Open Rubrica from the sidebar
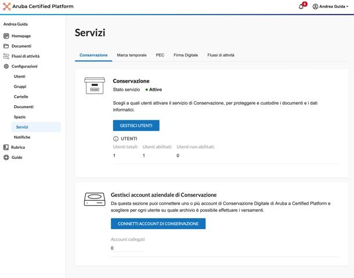 point(18,147)
